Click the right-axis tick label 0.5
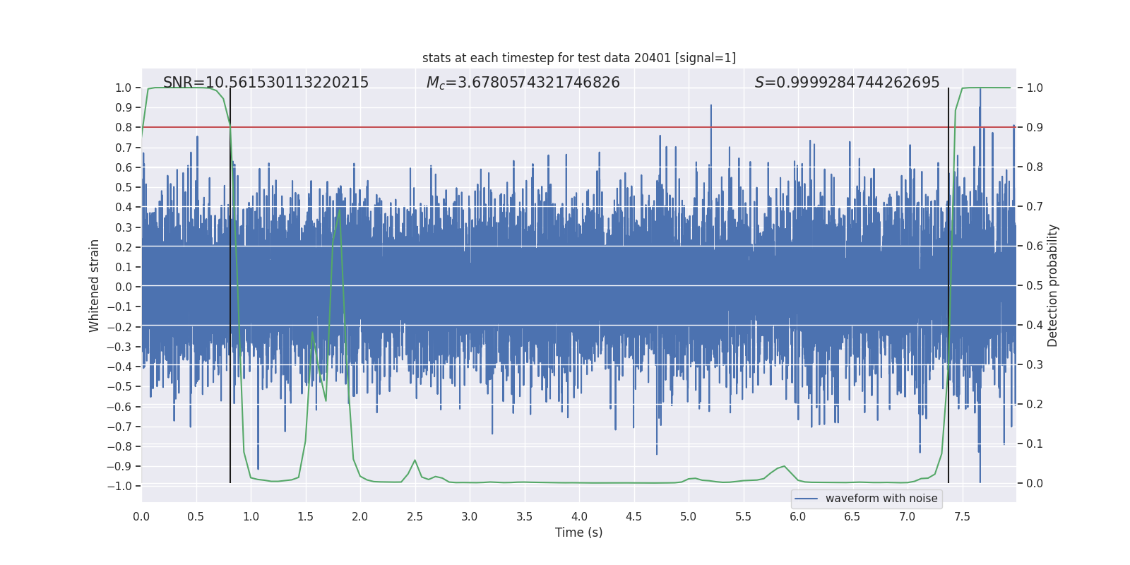The image size is (1130, 565). [x=1035, y=286]
